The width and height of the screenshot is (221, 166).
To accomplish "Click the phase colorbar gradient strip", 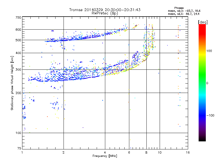I will [x=202, y=82].
